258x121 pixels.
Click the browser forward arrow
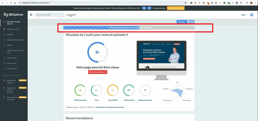coord(7,3)
